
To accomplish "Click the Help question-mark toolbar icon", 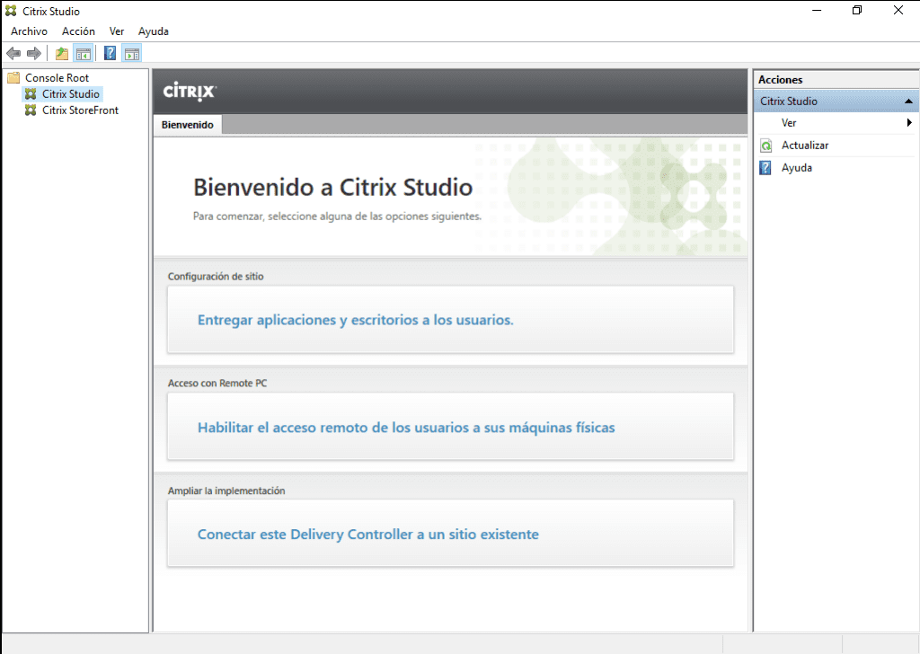I will (x=109, y=52).
